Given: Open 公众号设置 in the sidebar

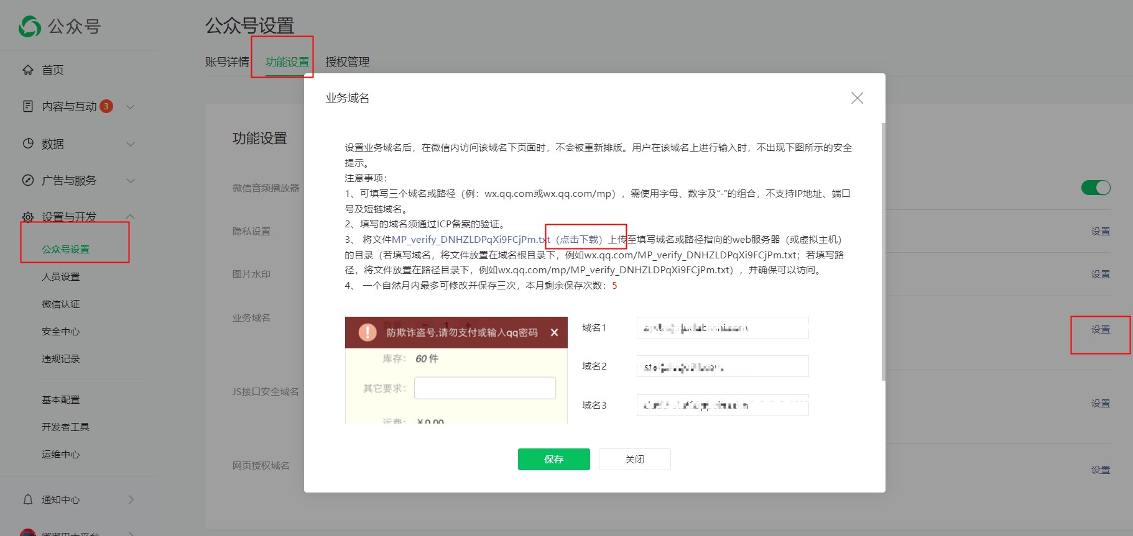Looking at the screenshot, I should pyautogui.click(x=66, y=249).
